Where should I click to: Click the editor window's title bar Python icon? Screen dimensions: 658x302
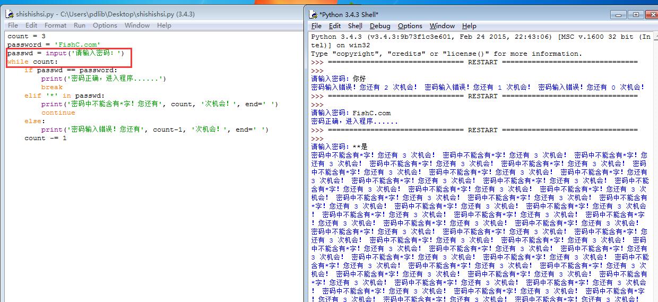click(x=9, y=14)
